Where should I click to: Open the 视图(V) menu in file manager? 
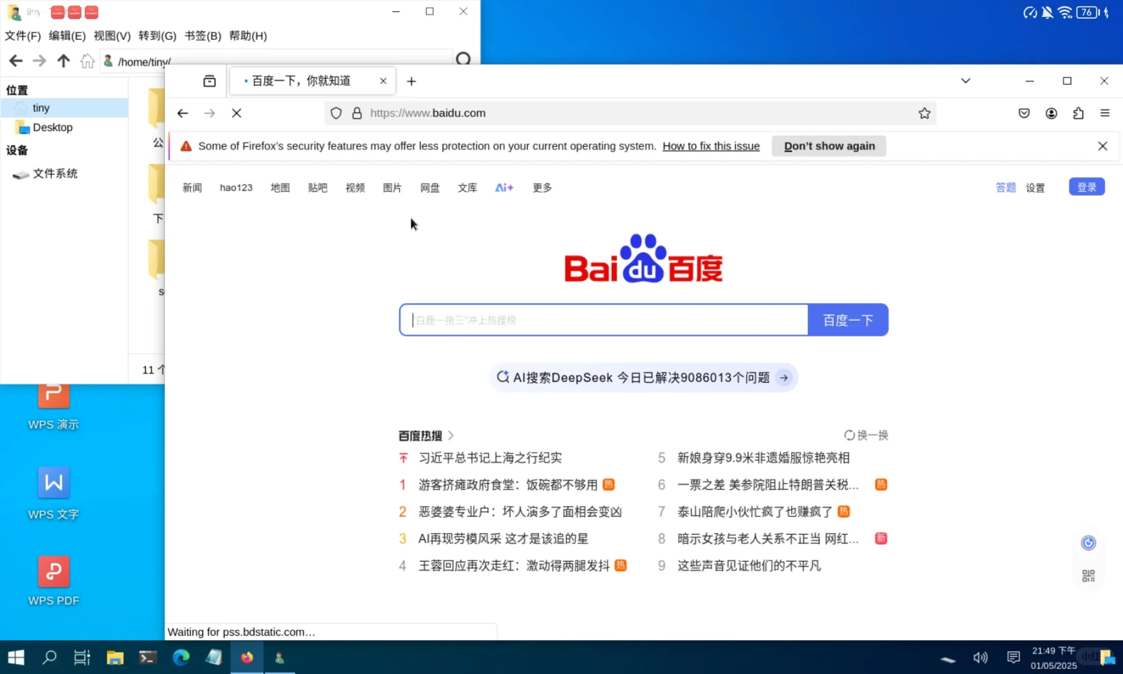point(111,36)
